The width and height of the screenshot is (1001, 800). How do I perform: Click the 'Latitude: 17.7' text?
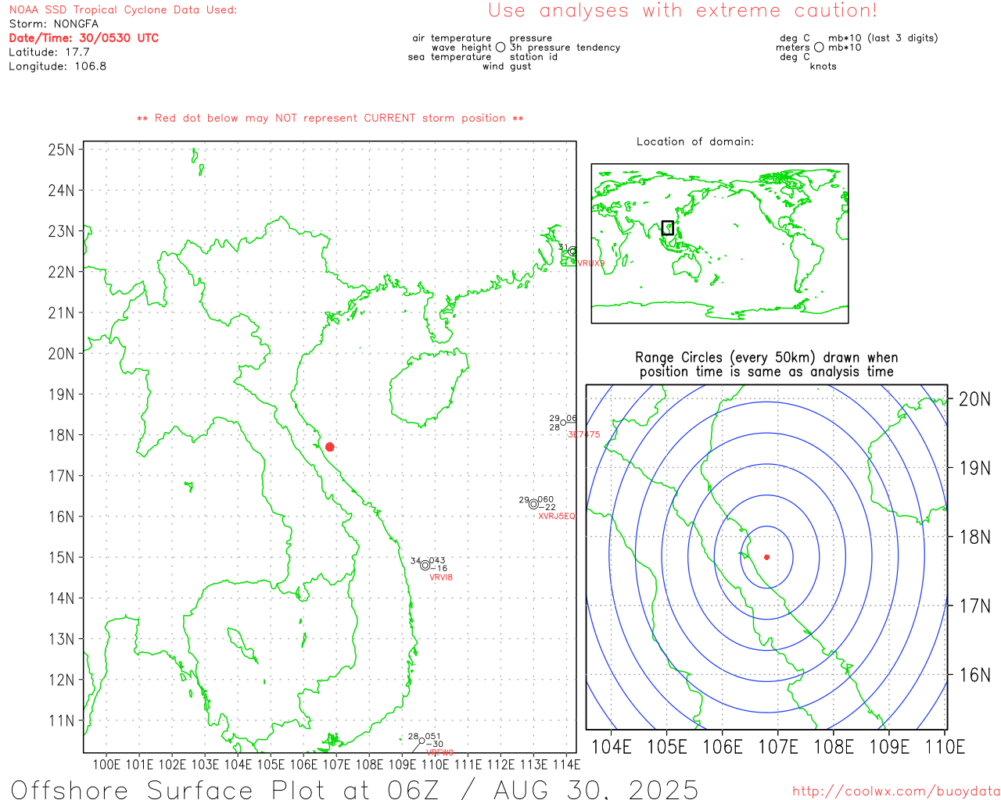[x=49, y=52]
